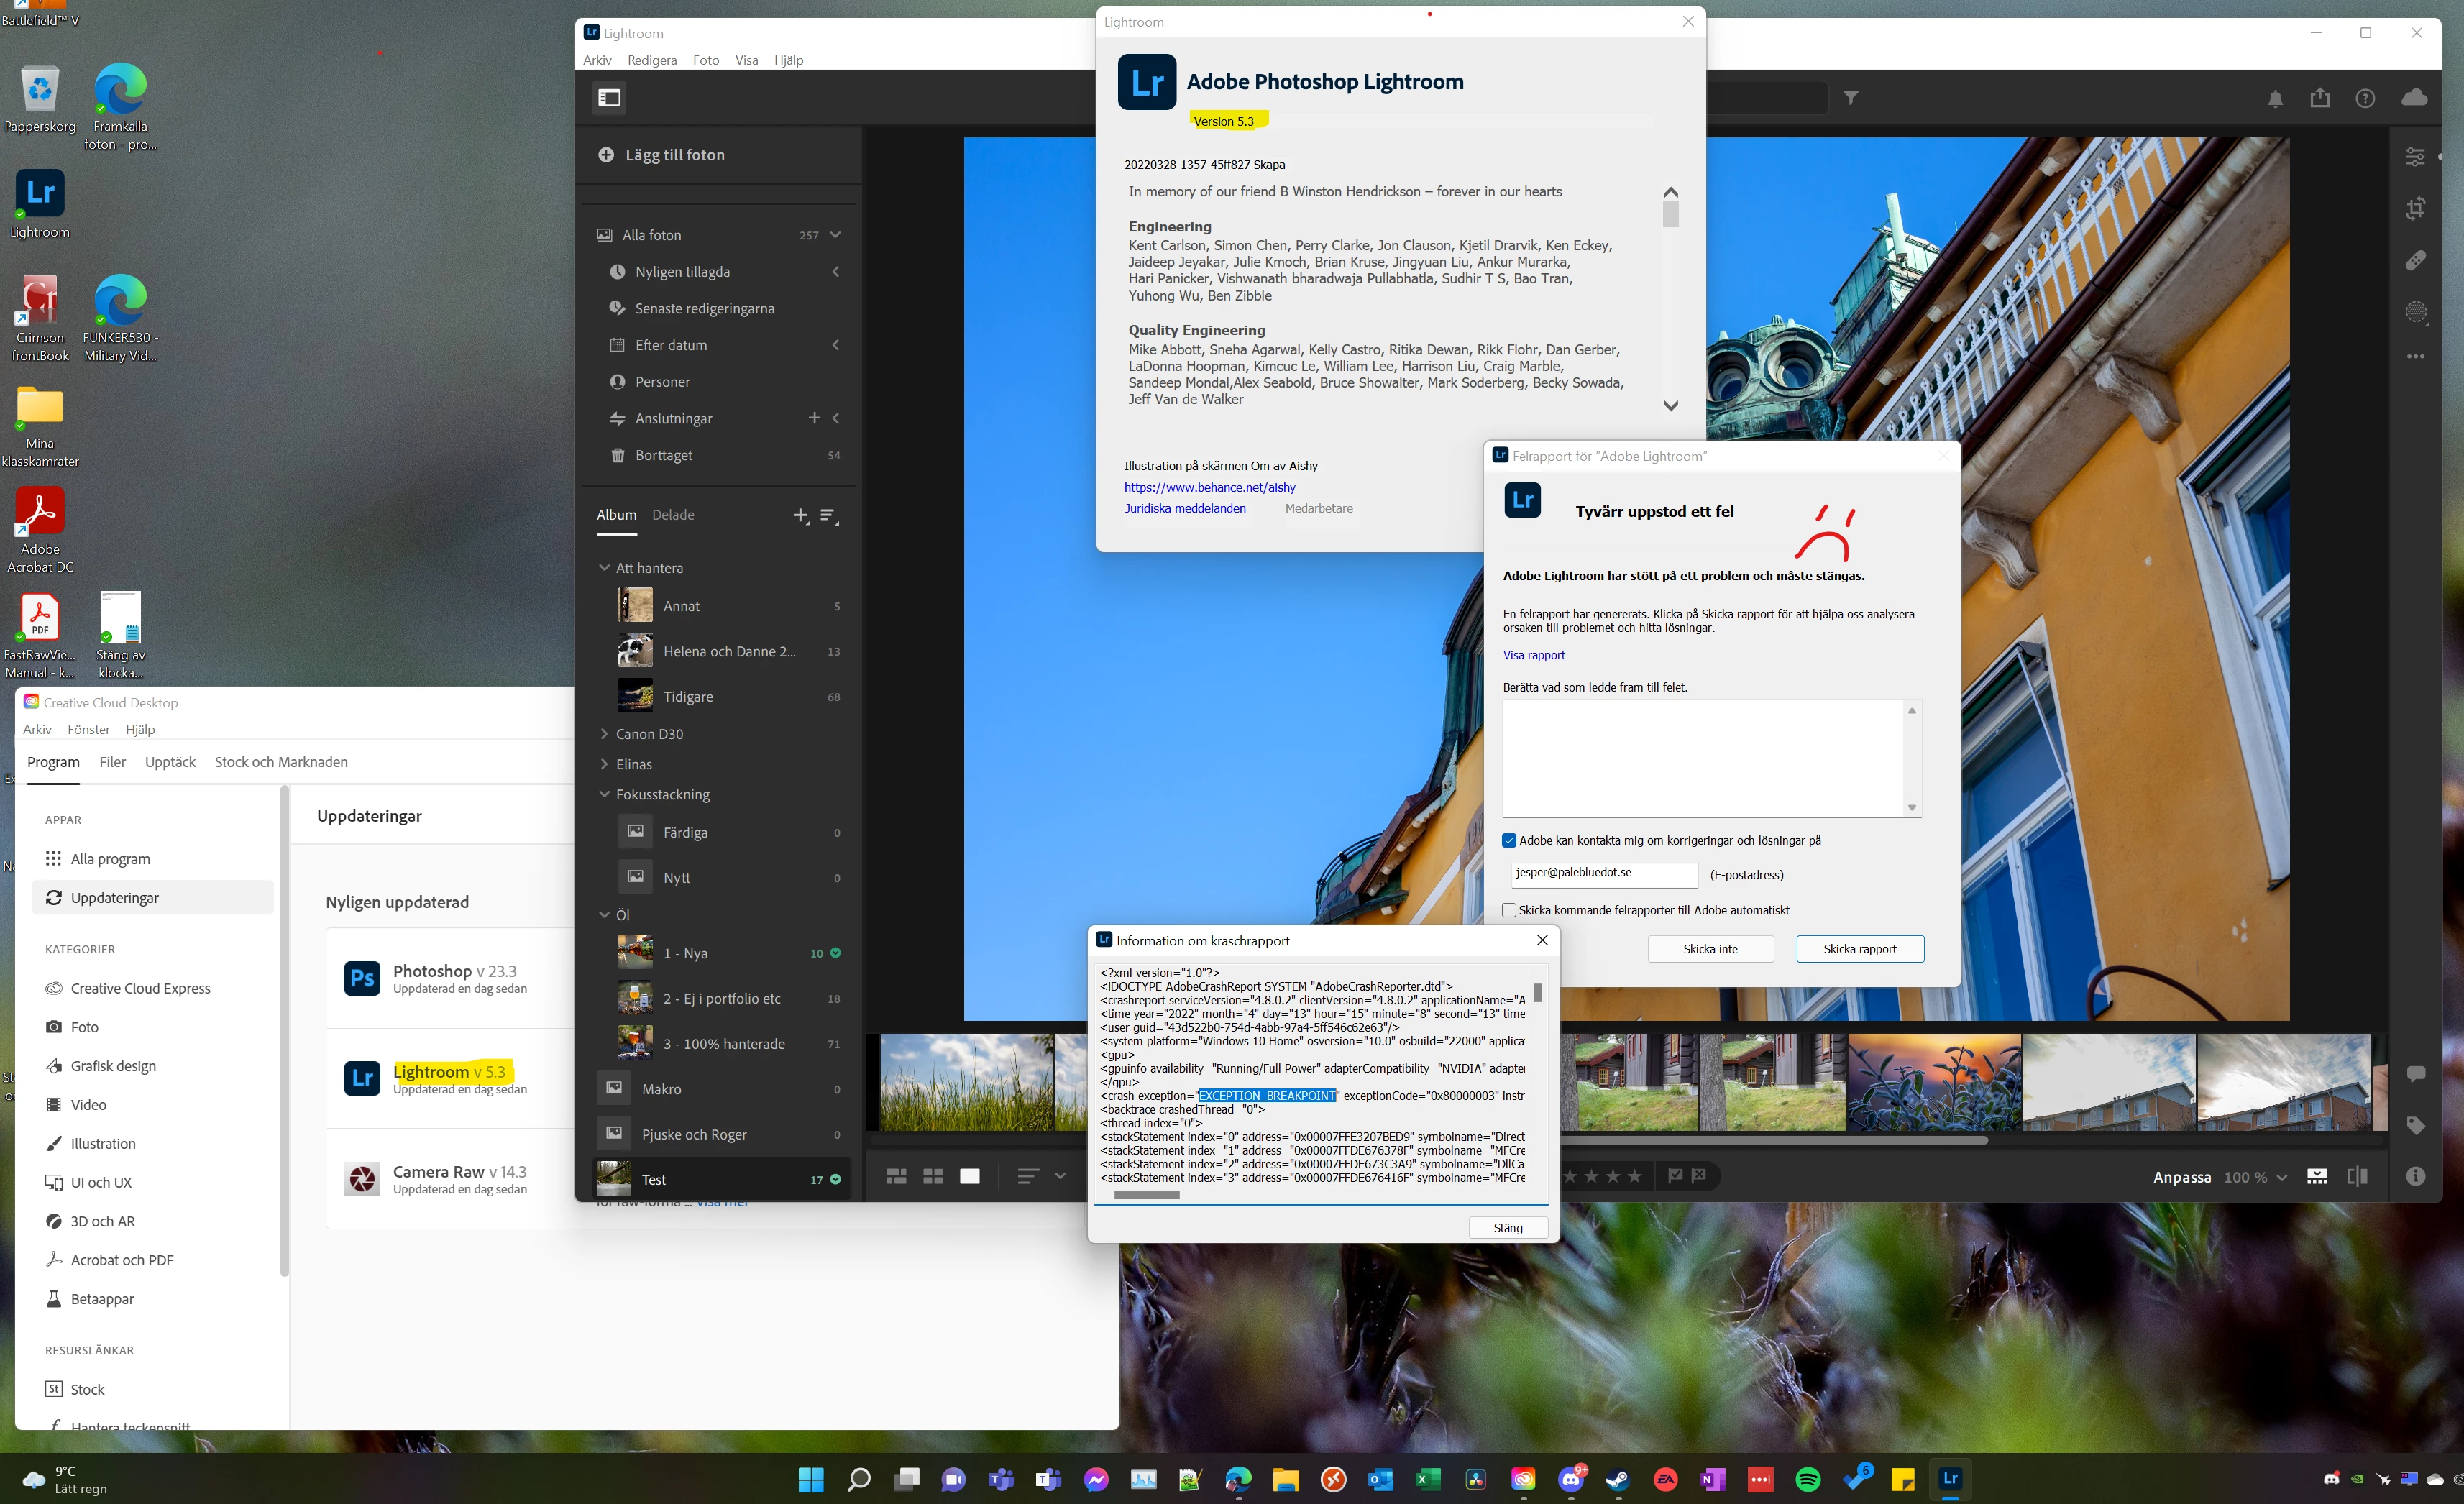Enable Skicka kommande felrapporter automatiskt checkbox
2464x1504 pixels.
pos(1509,911)
